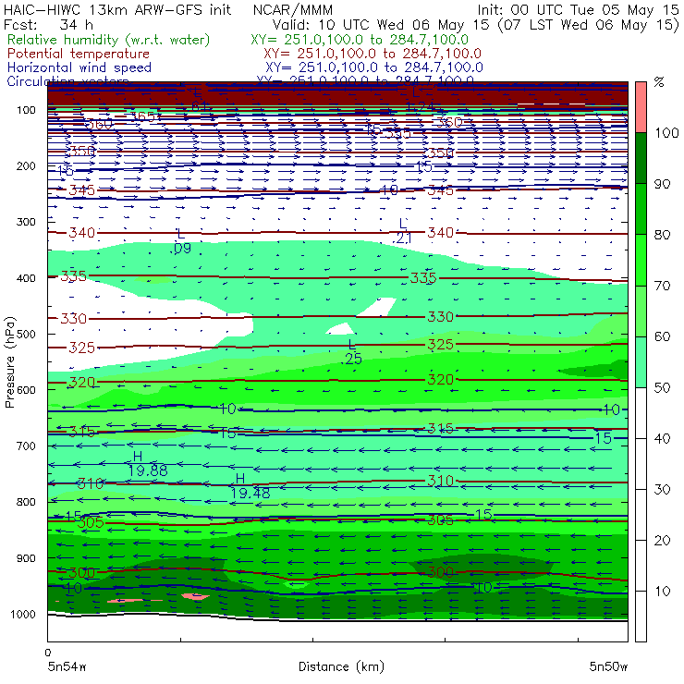Screen dimensions: 684x684
Task: Click the colorbar tick label '60'
Action: pos(662,336)
